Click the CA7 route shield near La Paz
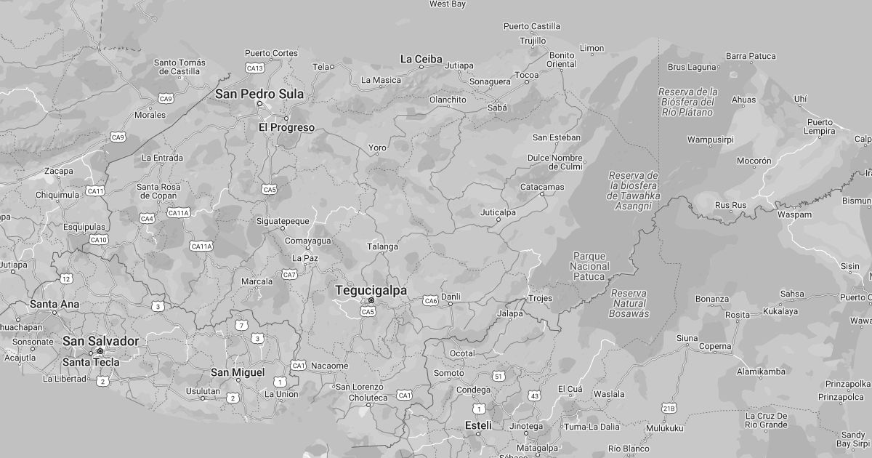The width and height of the screenshot is (872, 458). (289, 274)
